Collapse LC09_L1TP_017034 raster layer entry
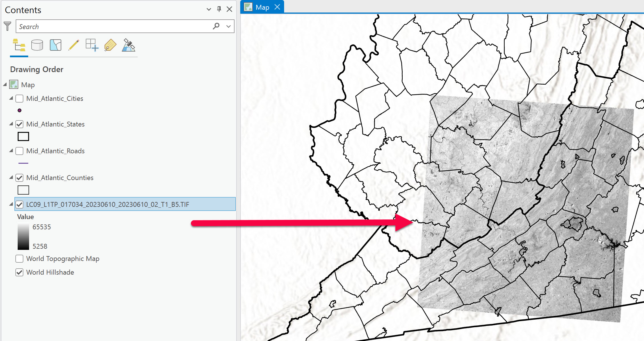The height and width of the screenshot is (341, 644). pyautogui.click(x=11, y=204)
